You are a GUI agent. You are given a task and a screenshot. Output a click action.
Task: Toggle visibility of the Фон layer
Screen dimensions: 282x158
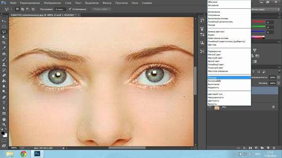(210, 107)
